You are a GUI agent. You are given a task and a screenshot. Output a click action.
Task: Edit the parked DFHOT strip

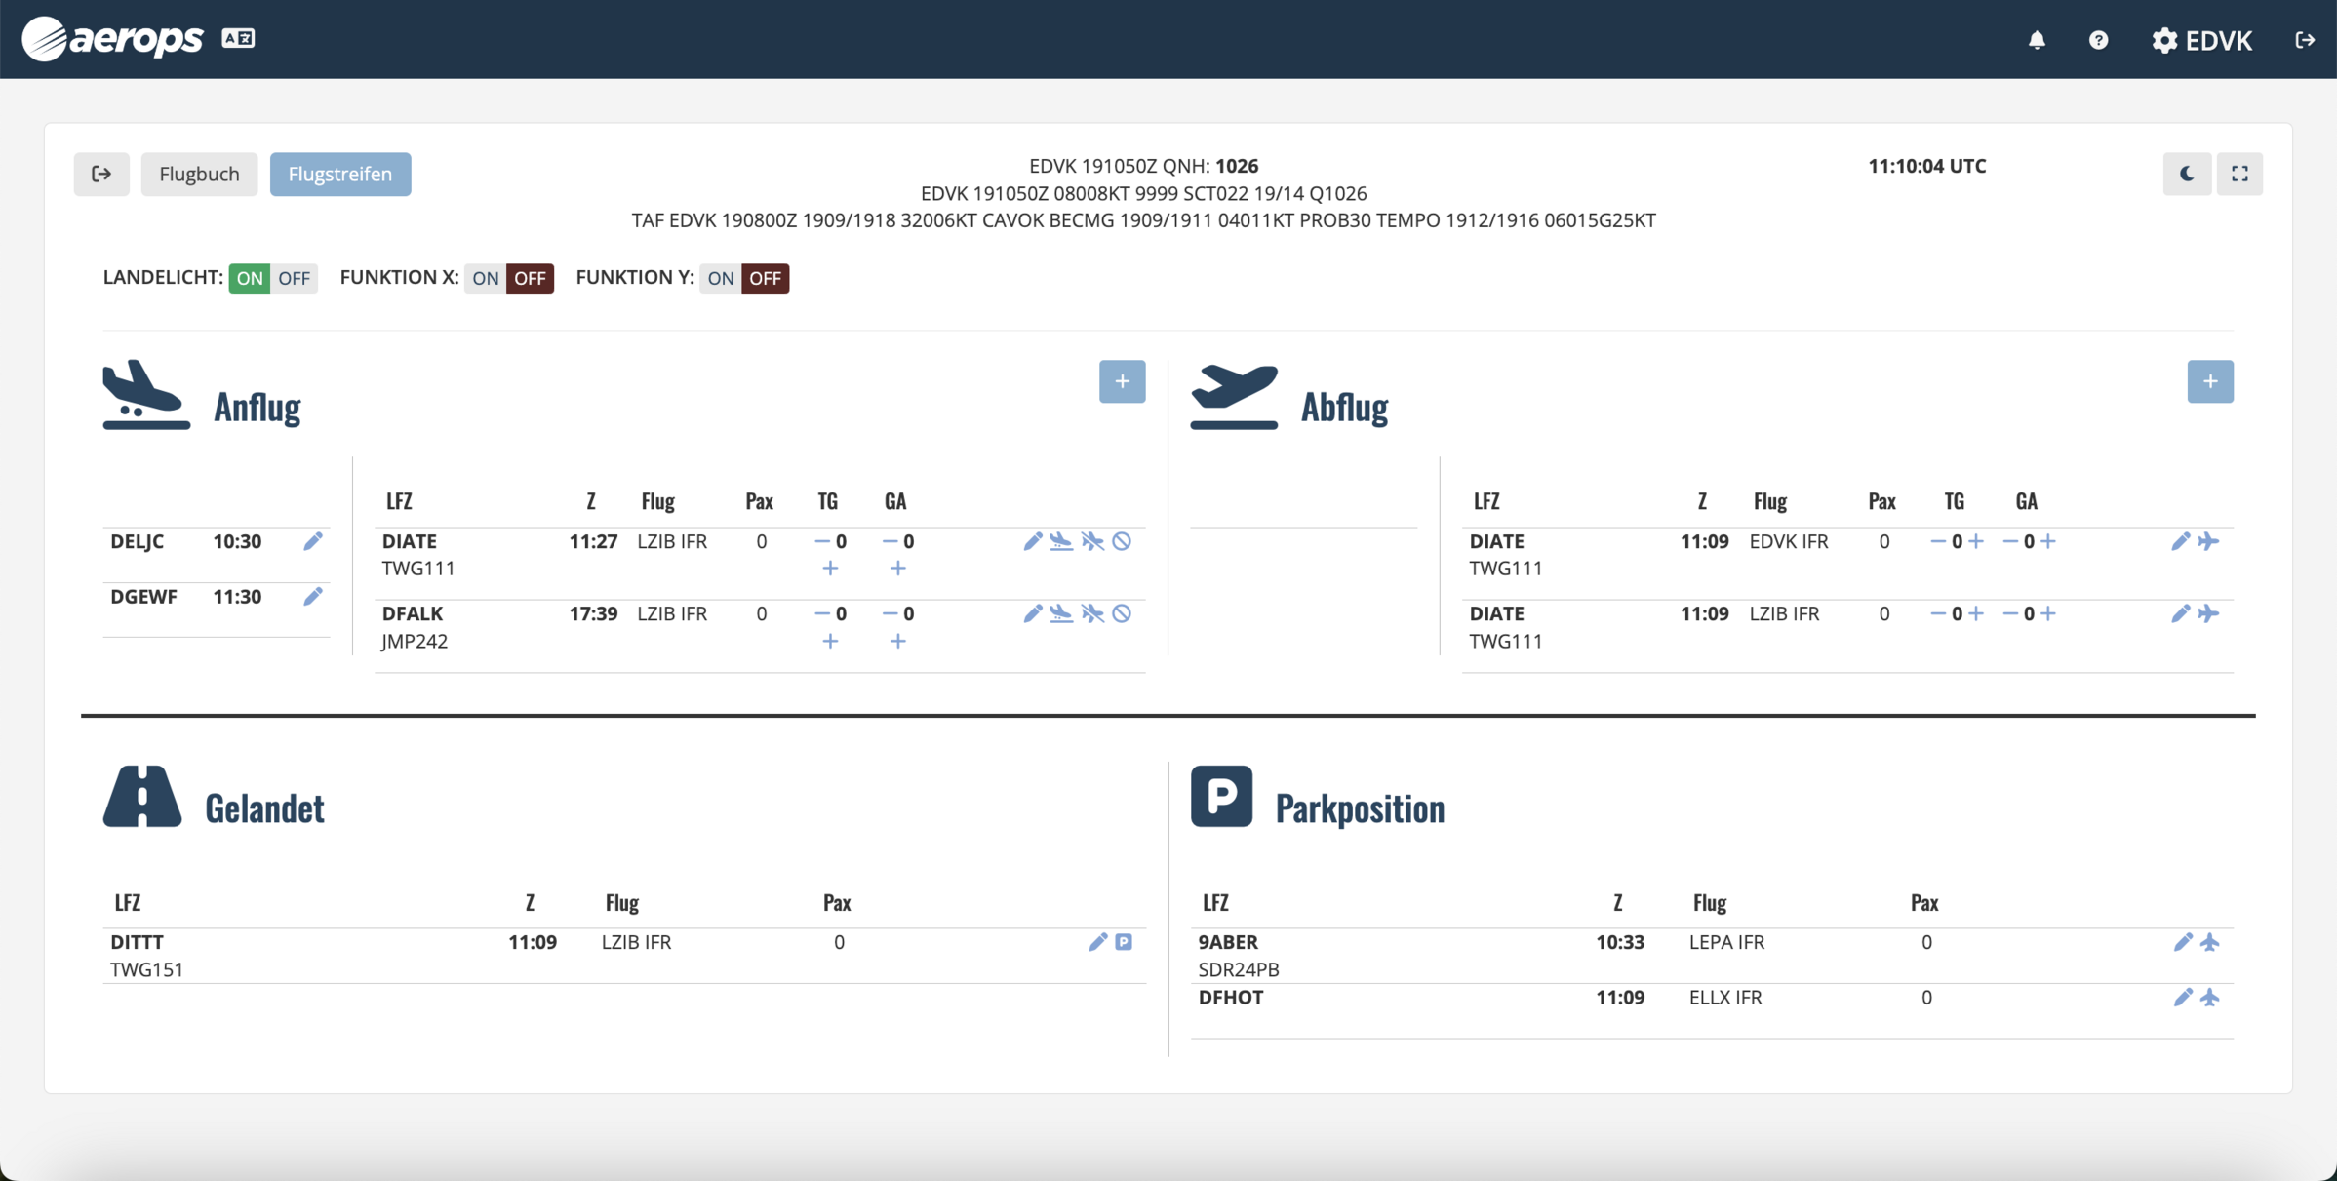(x=2183, y=997)
